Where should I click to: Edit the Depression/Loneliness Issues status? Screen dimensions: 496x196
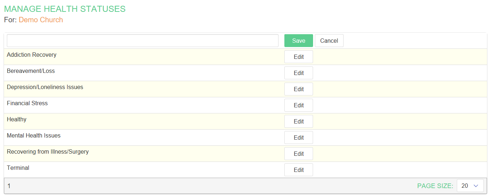tap(298, 89)
